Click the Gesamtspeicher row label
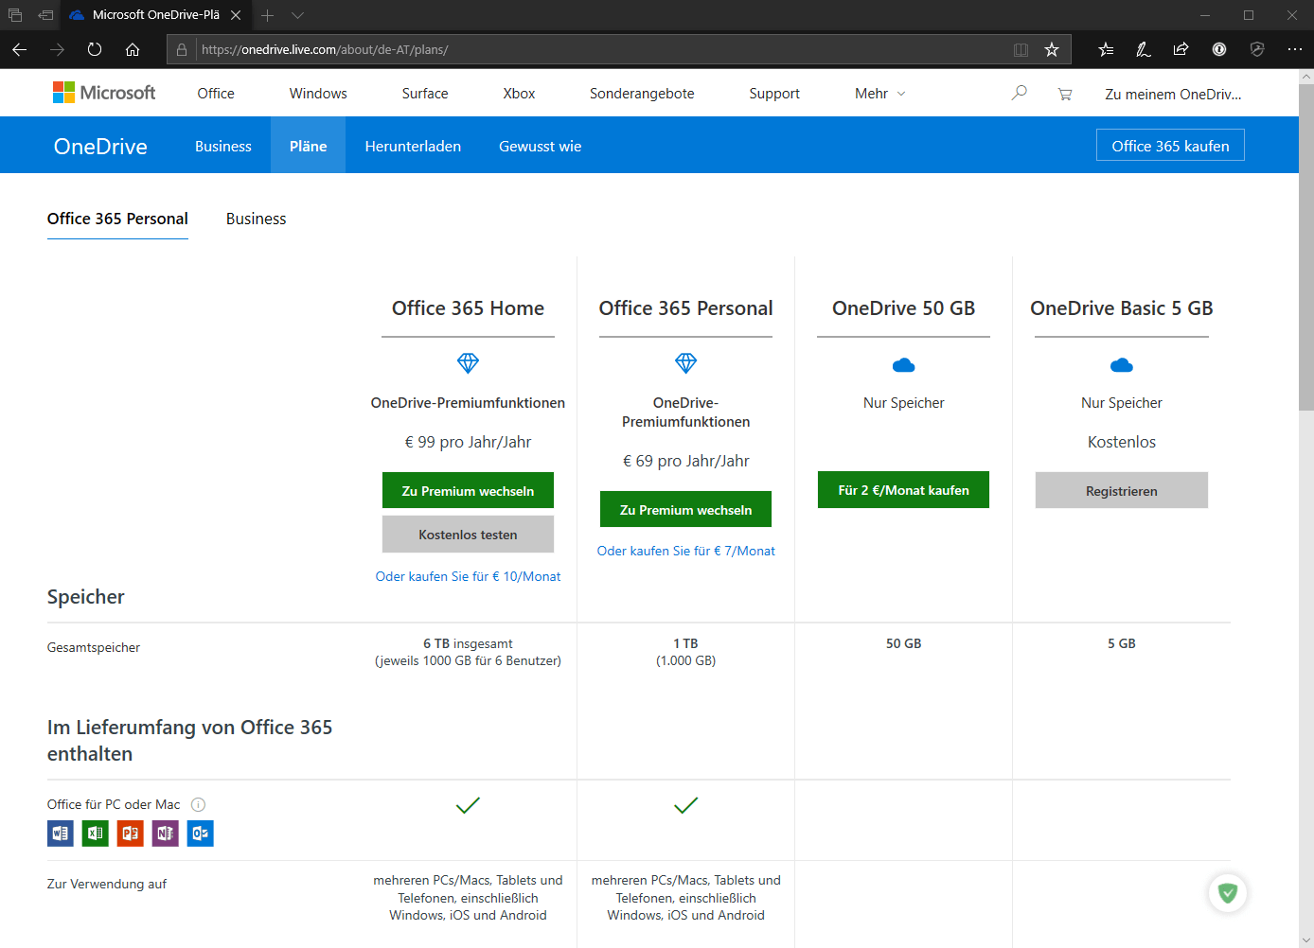This screenshot has height=948, width=1314. [94, 647]
